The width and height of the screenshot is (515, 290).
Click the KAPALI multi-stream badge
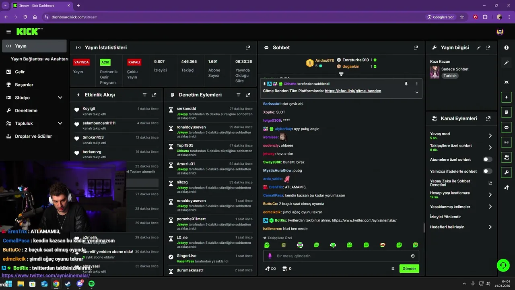pyautogui.click(x=134, y=62)
